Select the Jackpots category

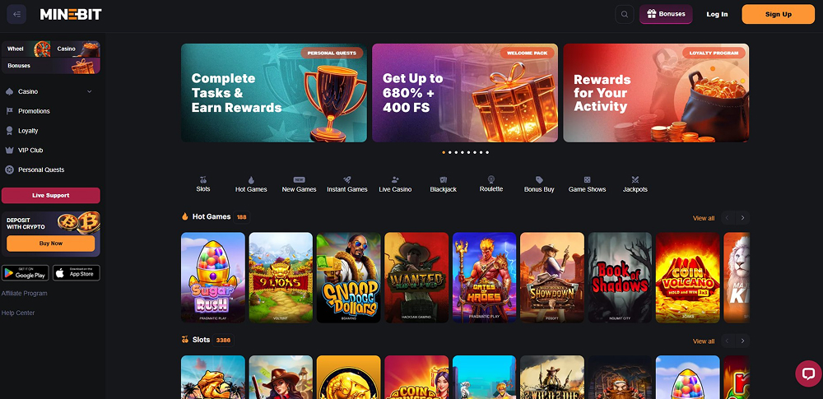click(x=635, y=184)
